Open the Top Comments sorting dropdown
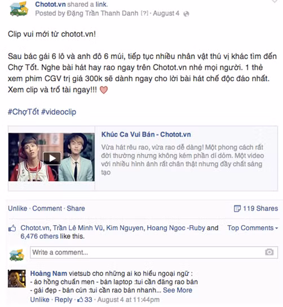Screen dimensions: 283x307 (x=253, y=228)
